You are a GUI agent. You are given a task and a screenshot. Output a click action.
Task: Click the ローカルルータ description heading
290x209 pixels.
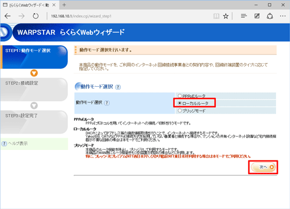[x=85, y=129]
